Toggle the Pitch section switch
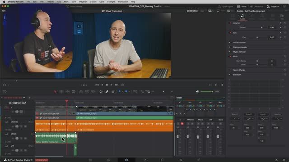 (x=230, y=56)
